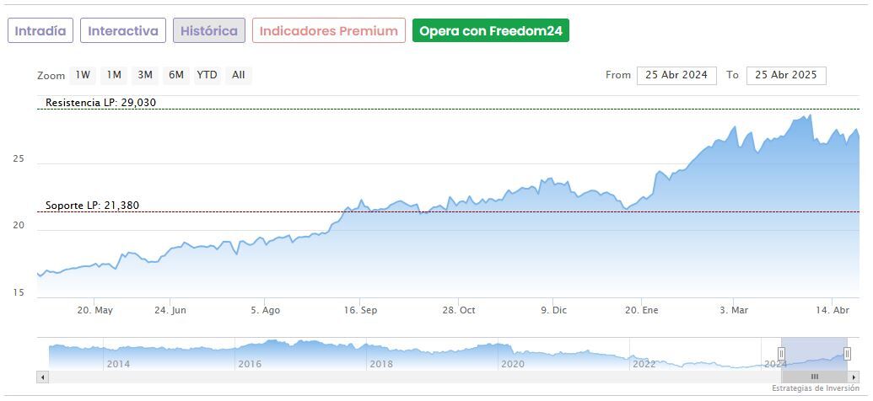Click Opera con Freedom24 button

[490, 31]
